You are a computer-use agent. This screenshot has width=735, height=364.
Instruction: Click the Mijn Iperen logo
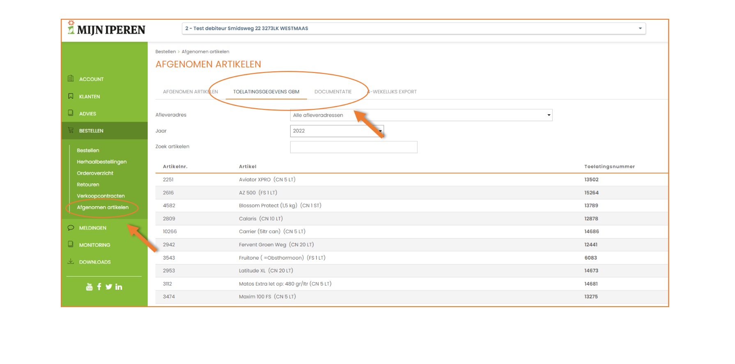106,29
